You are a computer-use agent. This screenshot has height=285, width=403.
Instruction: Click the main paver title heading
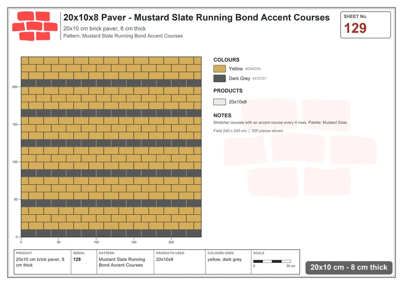[x=196, y=18]
